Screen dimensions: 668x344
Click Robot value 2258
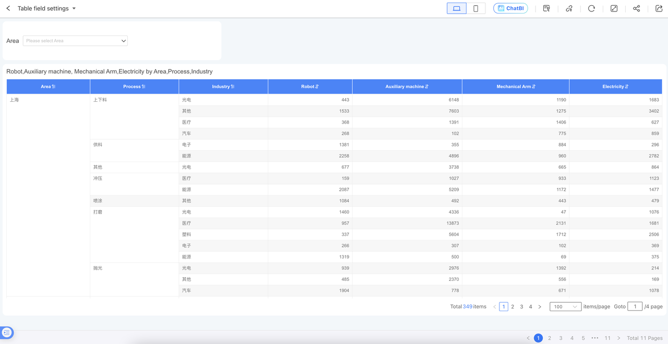pyautogui.click(x=344, y=156)
